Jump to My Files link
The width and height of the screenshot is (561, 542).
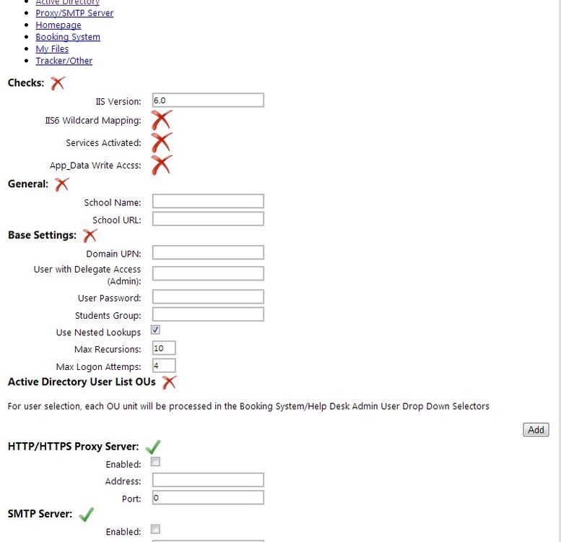(52, 48)
